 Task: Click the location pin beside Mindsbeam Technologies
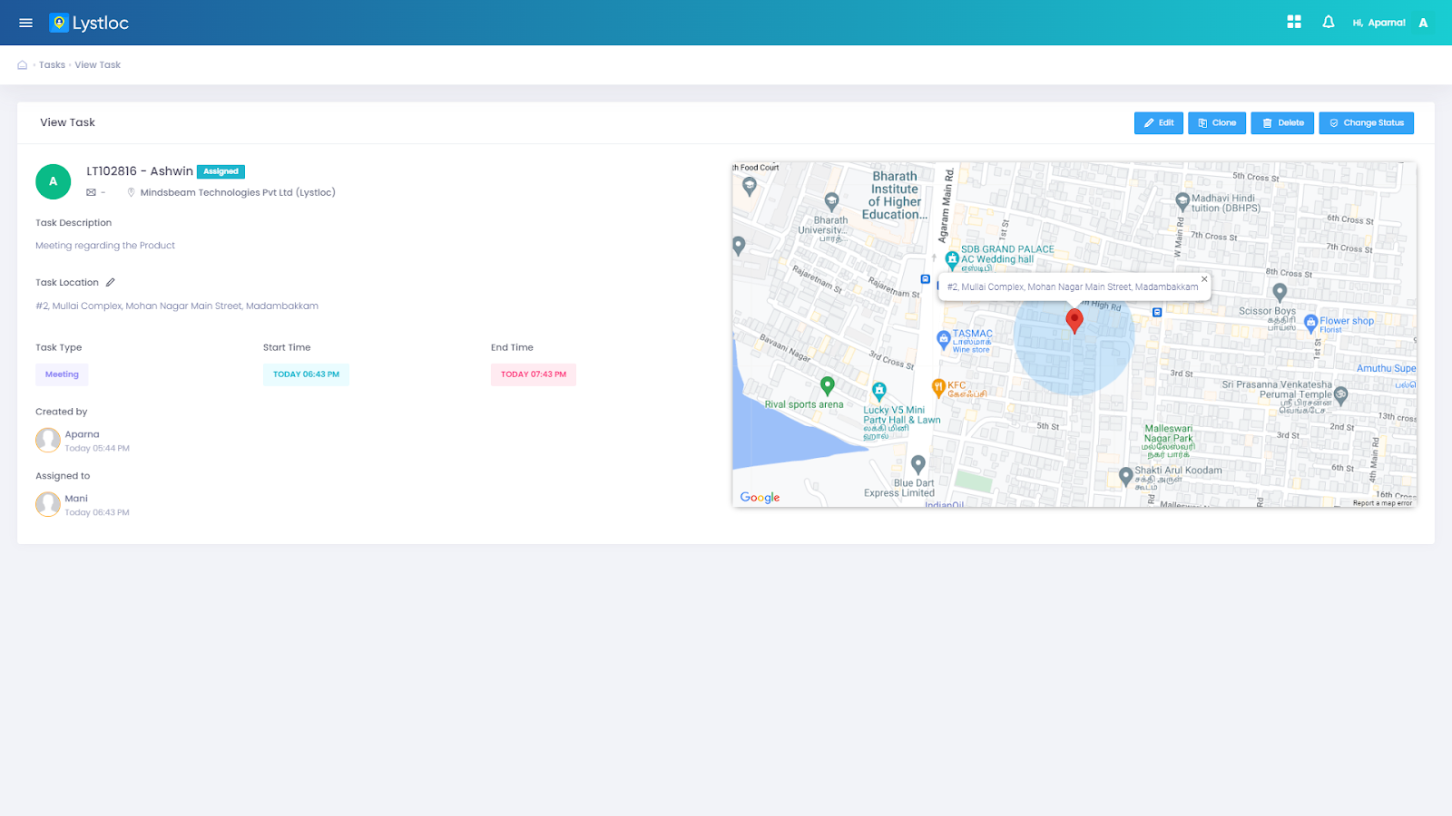pyautogui.click(x=131, y=192)
